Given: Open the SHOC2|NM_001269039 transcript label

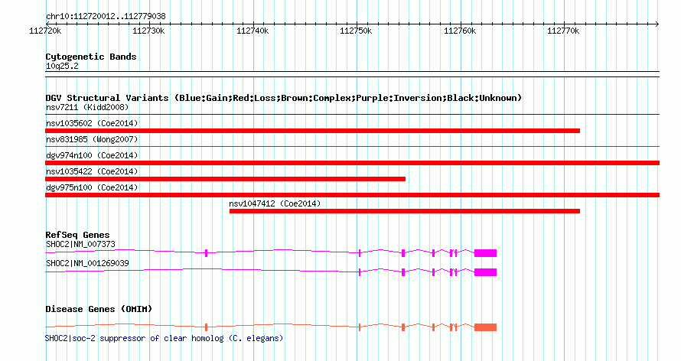Looking at the screenshot, I should click(87, 263).
